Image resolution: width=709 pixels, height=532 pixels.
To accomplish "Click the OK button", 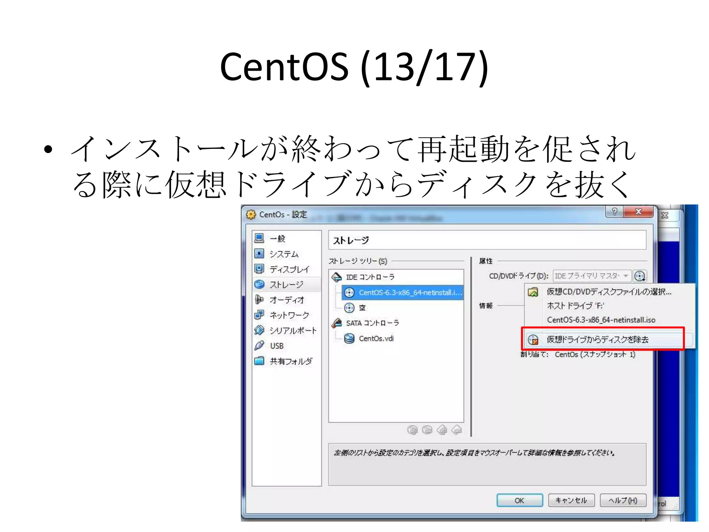I will [x=519, y=500].
